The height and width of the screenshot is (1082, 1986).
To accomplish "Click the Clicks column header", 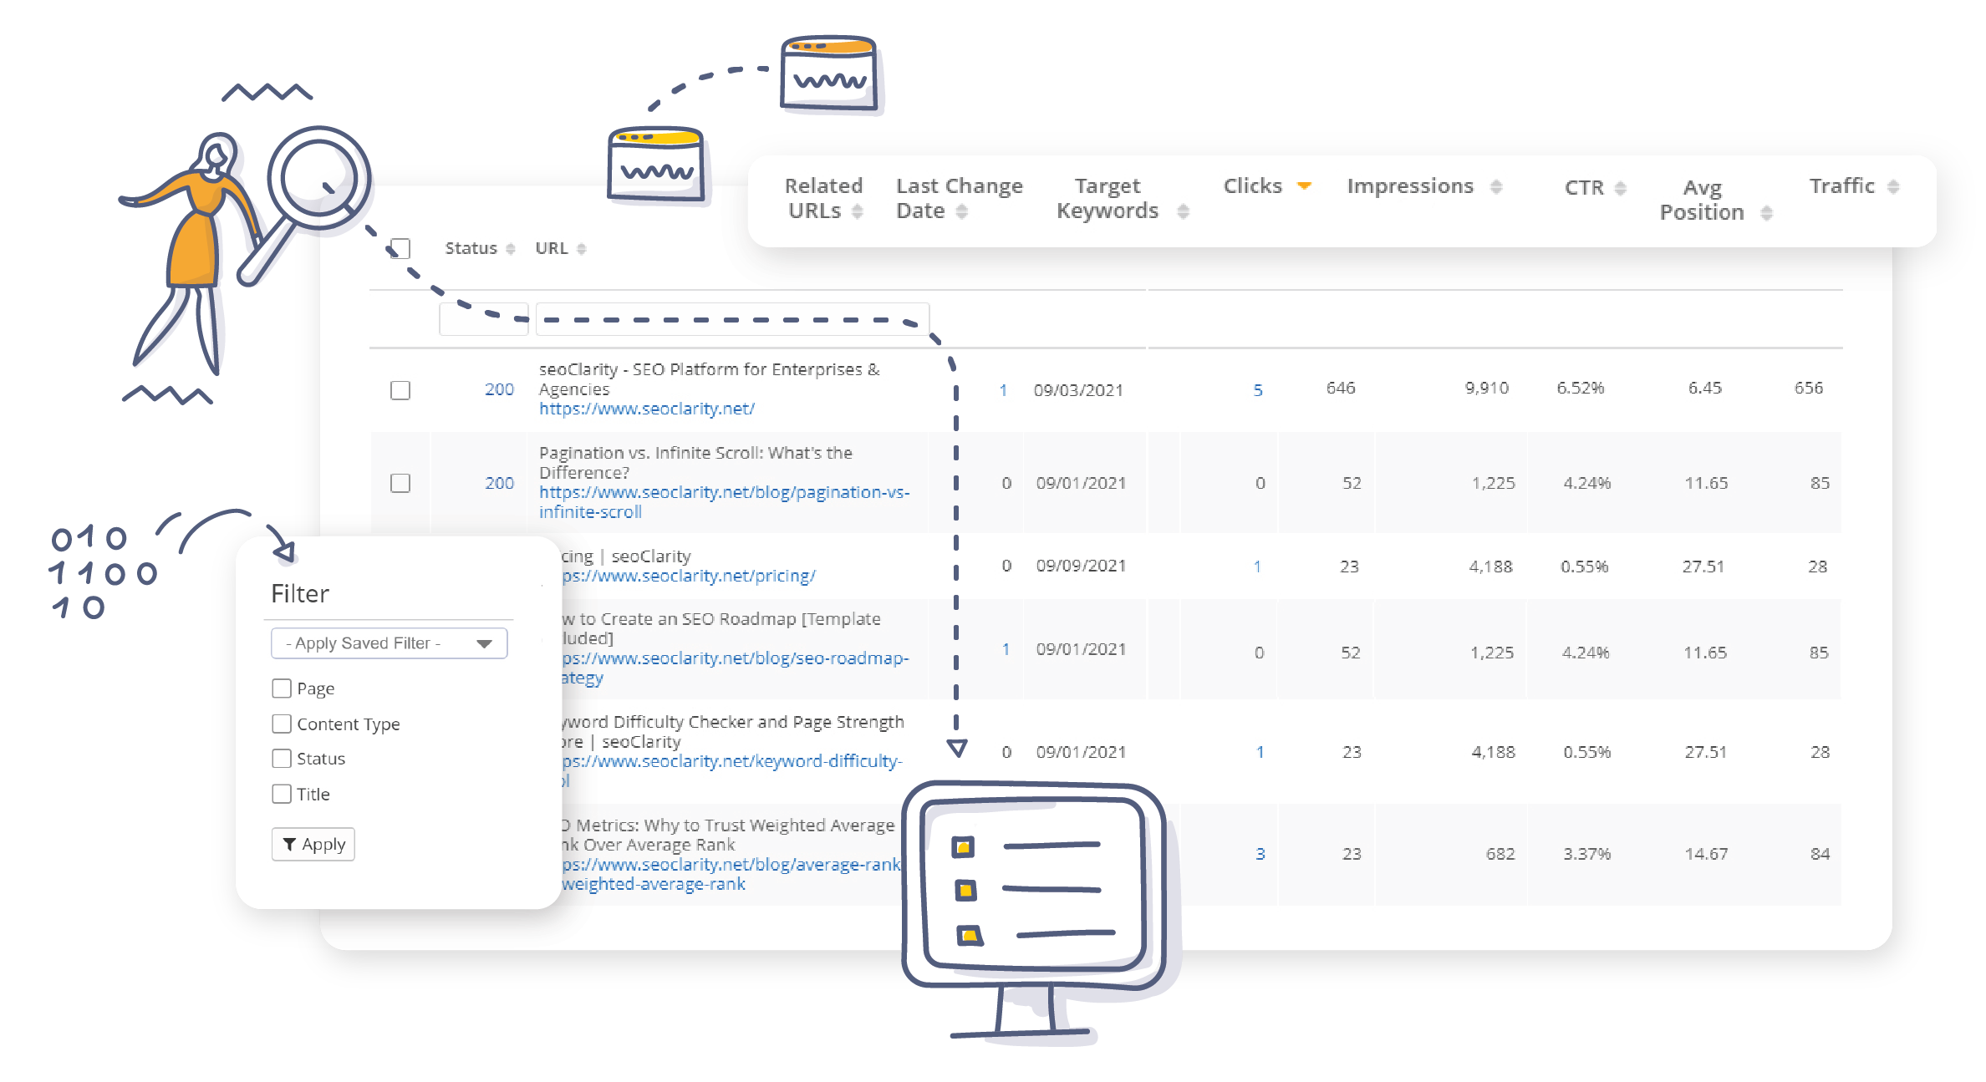I will click(x=1252, y=186).
